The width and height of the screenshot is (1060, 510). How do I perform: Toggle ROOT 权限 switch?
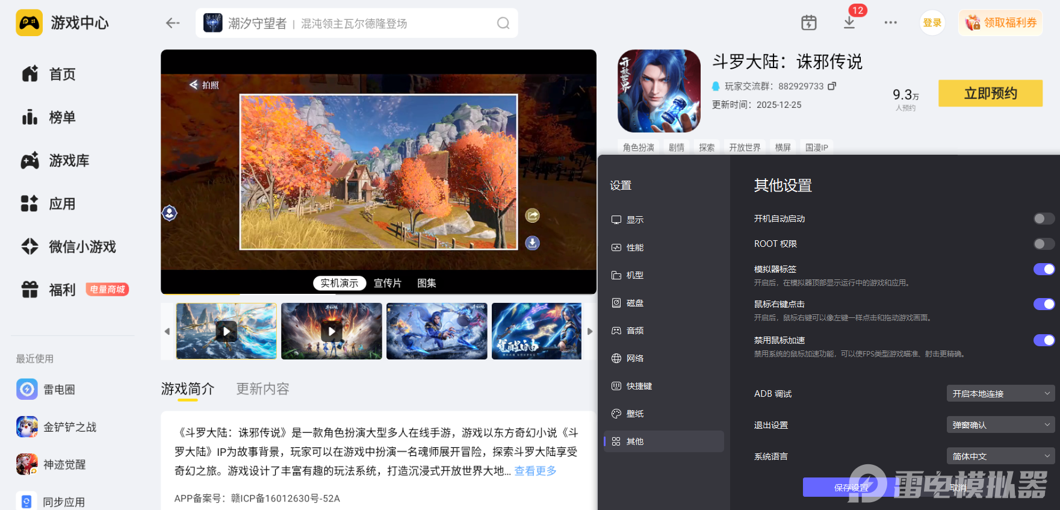pyautogui.click(x=1044, y=244)
